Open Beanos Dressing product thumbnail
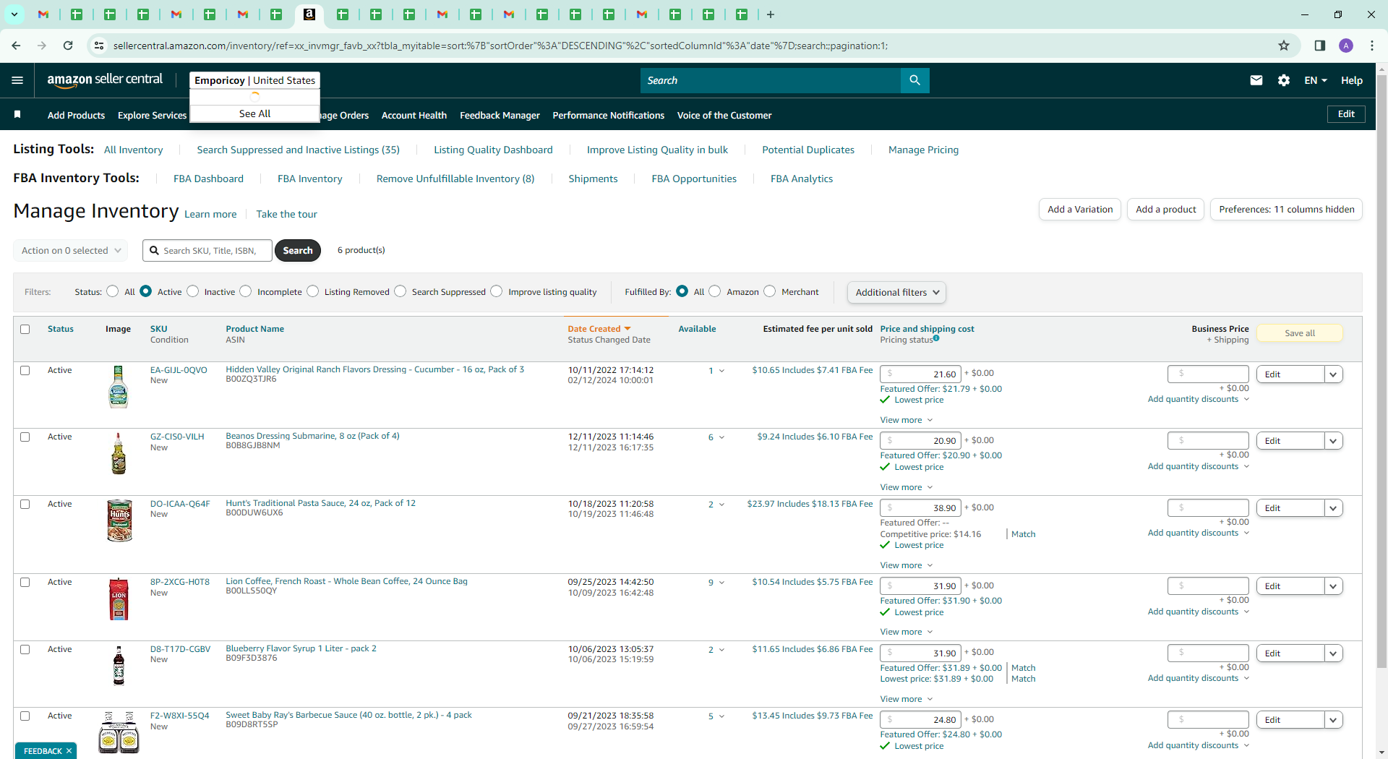The height and width of the screenshot is (759, 1388). 119,453
